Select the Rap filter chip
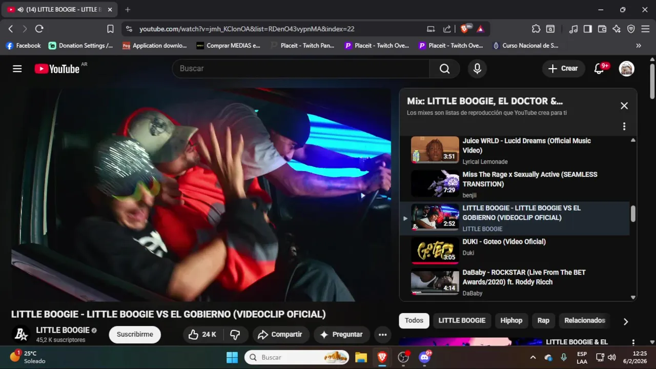 coord(543,321)
